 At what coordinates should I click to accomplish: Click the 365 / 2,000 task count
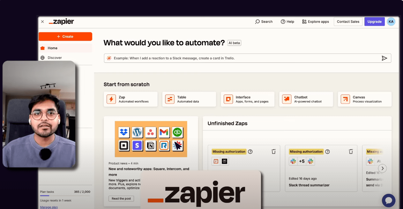(82, 192)
